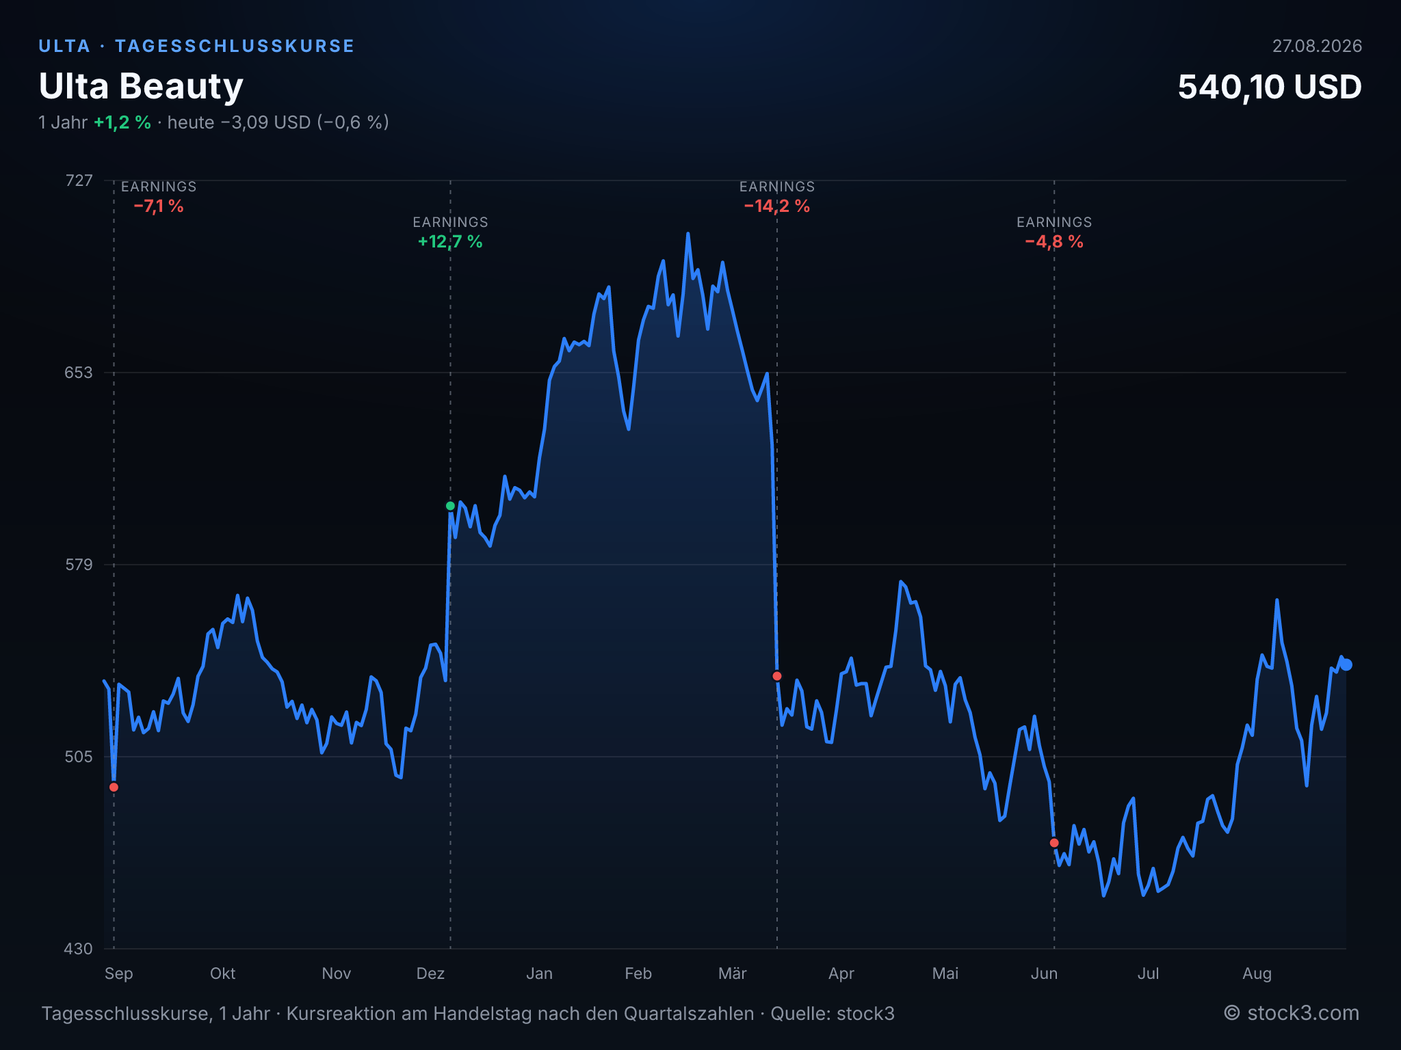Click the y-axis value "653"
1401x1050 pixels.
pos(79,373)
